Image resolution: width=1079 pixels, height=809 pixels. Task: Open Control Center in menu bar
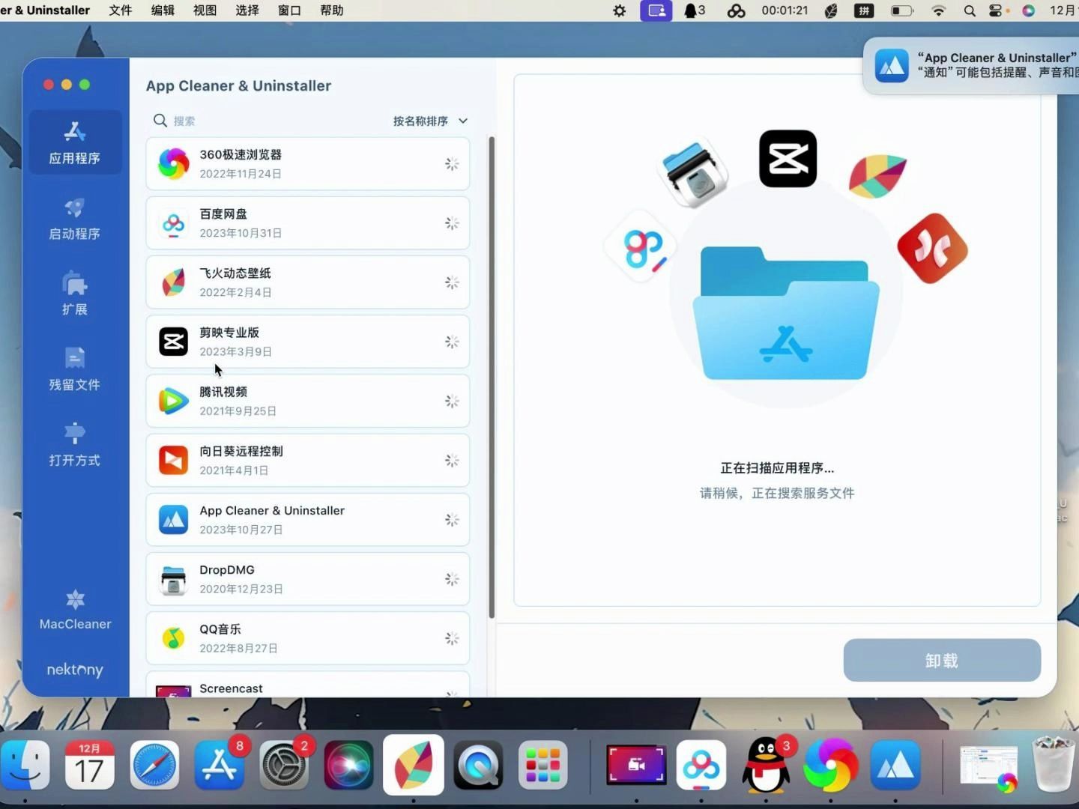tap(996, 10)
